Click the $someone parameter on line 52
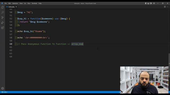 pos(47,19)
